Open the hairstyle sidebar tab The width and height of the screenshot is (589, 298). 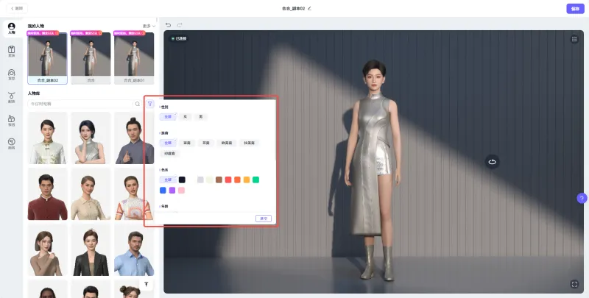(11, 75)
